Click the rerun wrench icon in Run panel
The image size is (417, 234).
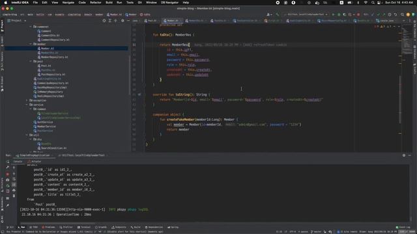7,167
